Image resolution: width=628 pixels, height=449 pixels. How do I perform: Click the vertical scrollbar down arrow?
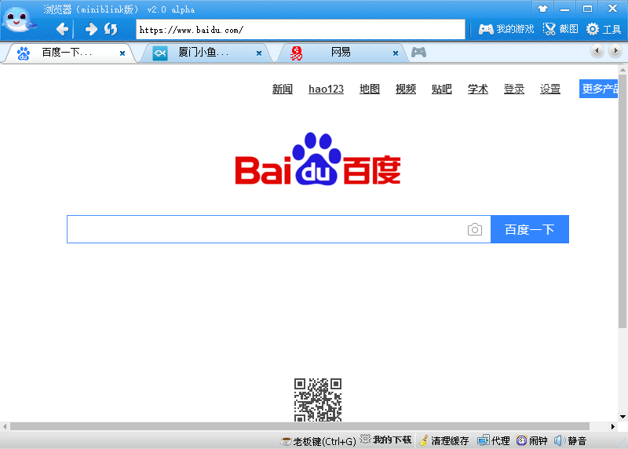pos(623,417)
